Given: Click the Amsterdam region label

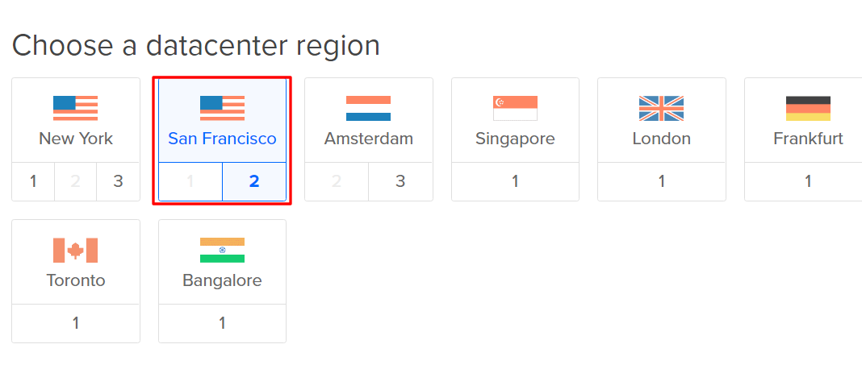Looking at the screenshot, I should [368, 139].
